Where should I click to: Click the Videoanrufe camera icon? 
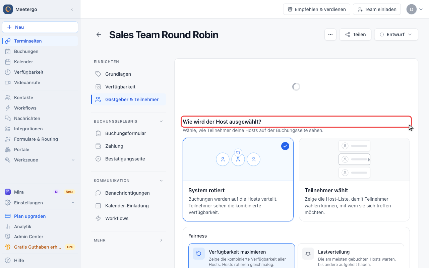pyautogui.click(x=8, y=82)
